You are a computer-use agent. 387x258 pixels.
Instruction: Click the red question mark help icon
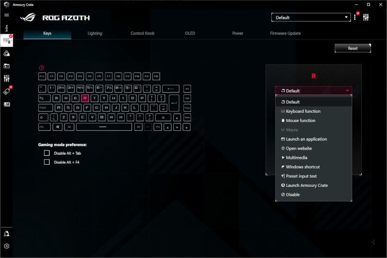[x=42, y=68]
